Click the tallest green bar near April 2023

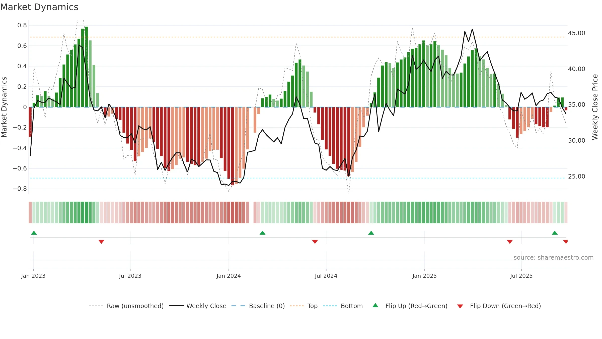pyautogui.click(x=86, y=67)
